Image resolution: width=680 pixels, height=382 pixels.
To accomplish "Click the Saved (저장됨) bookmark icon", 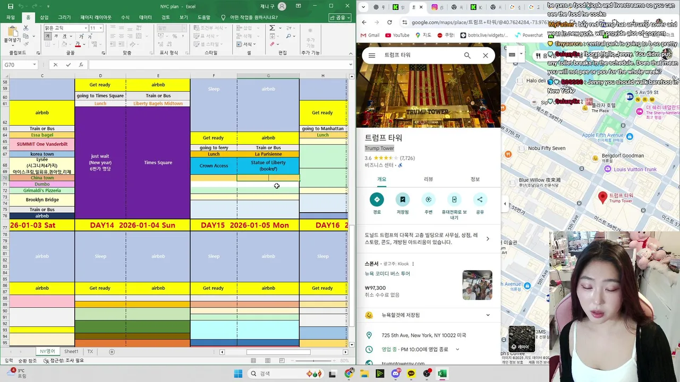I will (403, 199).
